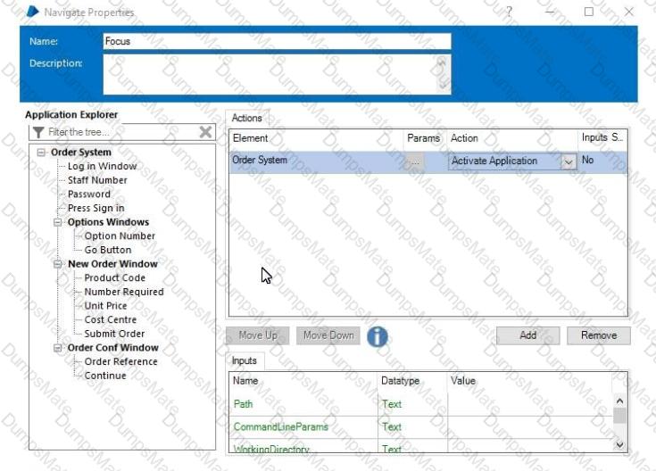Clear the tree filter with X icon

[205, 132]
